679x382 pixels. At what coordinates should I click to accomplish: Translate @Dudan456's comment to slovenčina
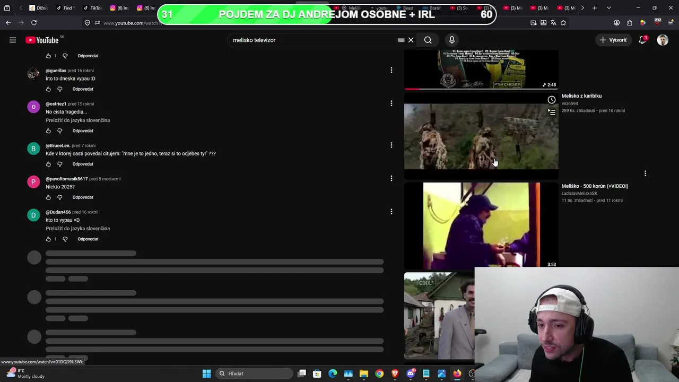(77, 229)
